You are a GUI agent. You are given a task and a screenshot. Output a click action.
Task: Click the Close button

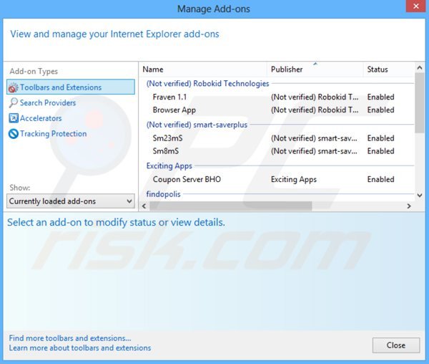(396, 345)
